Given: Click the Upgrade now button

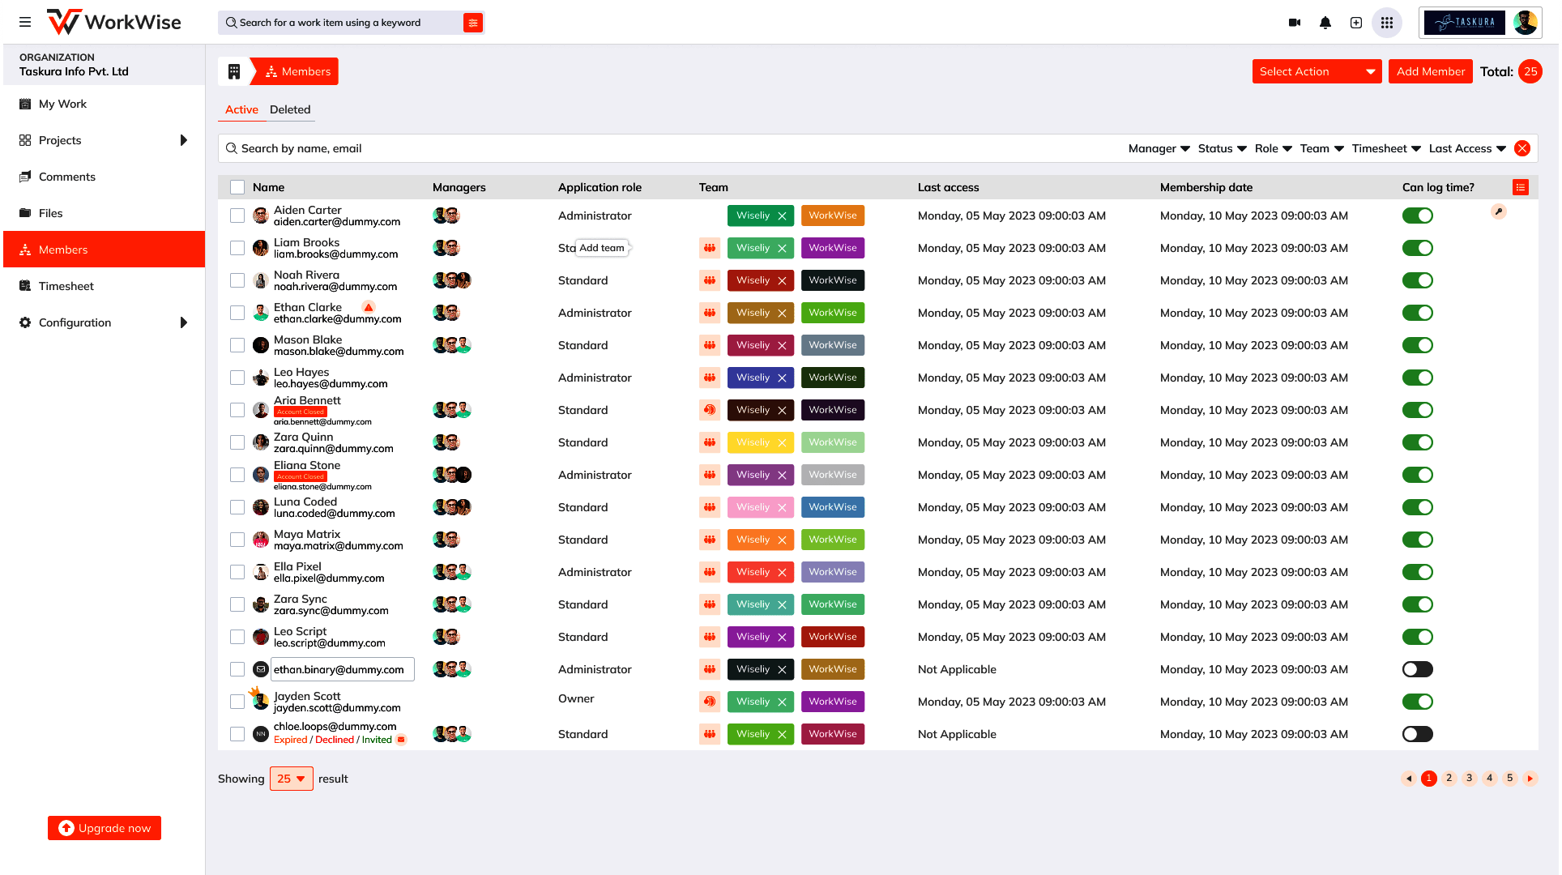Looking at the screenshot, I should point(105,828).
